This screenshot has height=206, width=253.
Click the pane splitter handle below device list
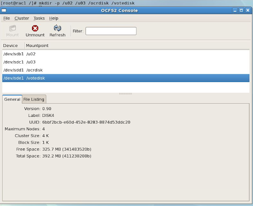126,94
